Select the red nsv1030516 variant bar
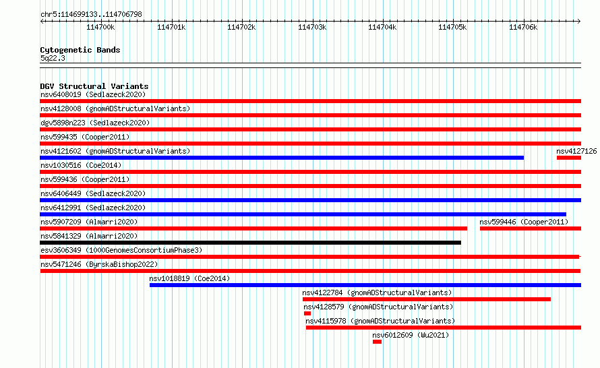The width and height of the screenshot is (600, 368). (310, 172)
